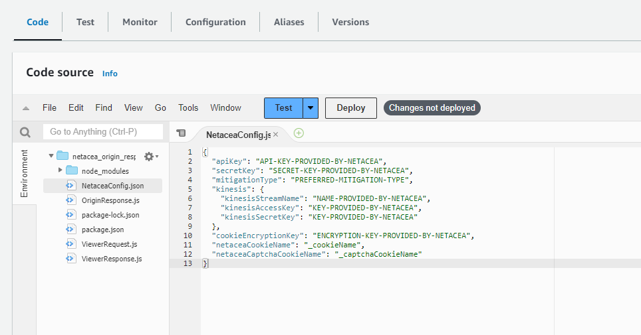Expand the node_modules folder tree arrow
The image size is (641, 335).
(60, 171)
